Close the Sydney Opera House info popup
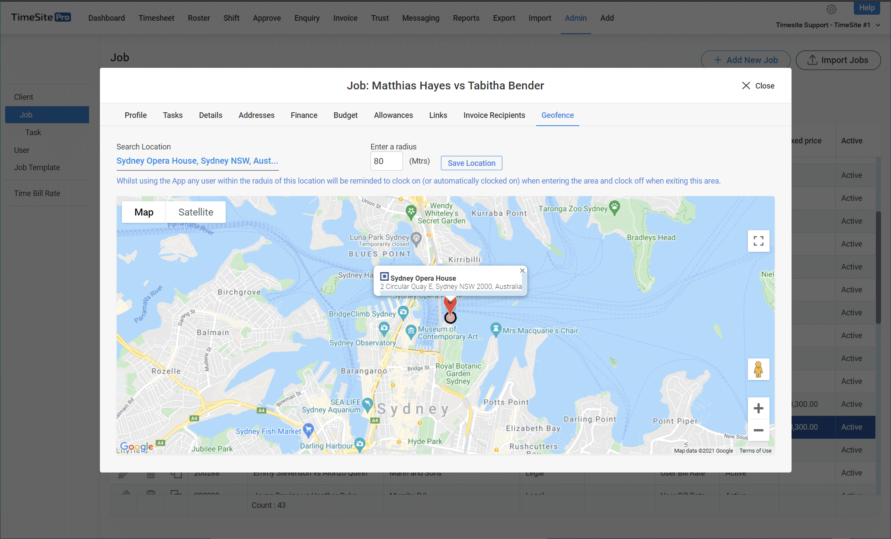 (522, 270)
